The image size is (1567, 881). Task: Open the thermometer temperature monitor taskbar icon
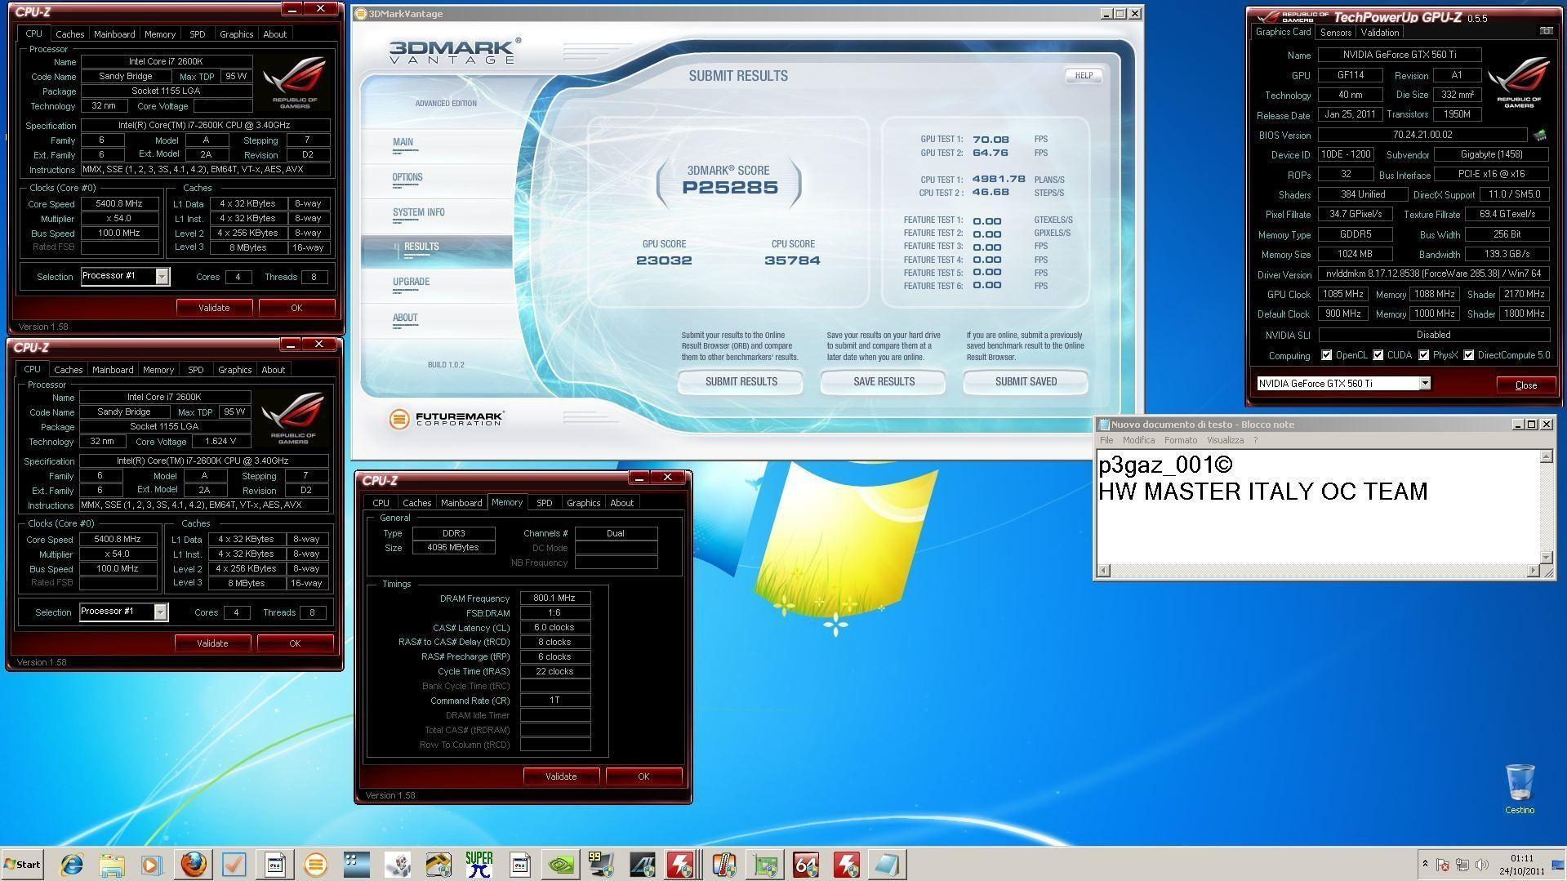724,864
